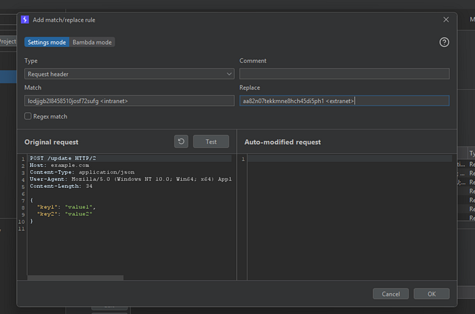This screenshot has width=475, height=314.
Task: Click the reset original request icon
Action: coord(181,142)
